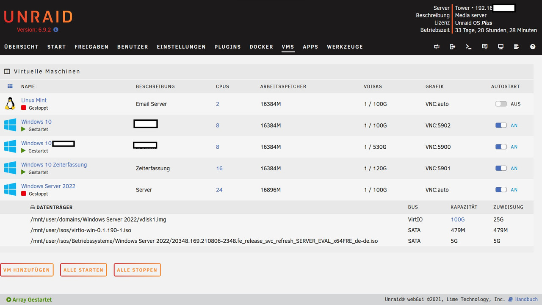Screen dimensions: 542x305
Task: Click the Email Server description
Action: (x=151, y=104)
